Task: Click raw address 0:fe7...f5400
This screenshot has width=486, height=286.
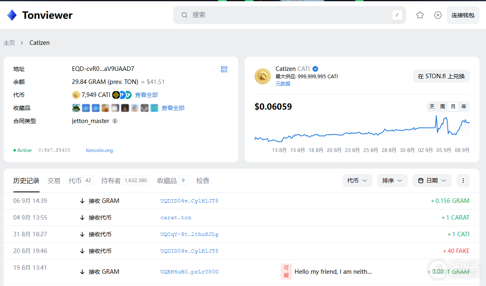Action: click(54, 150)
